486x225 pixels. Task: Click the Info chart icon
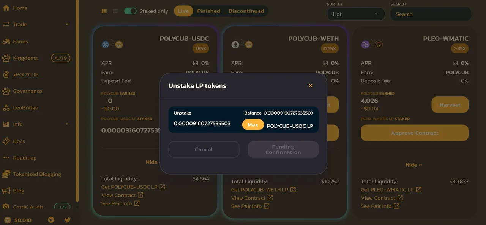[6, 124]
